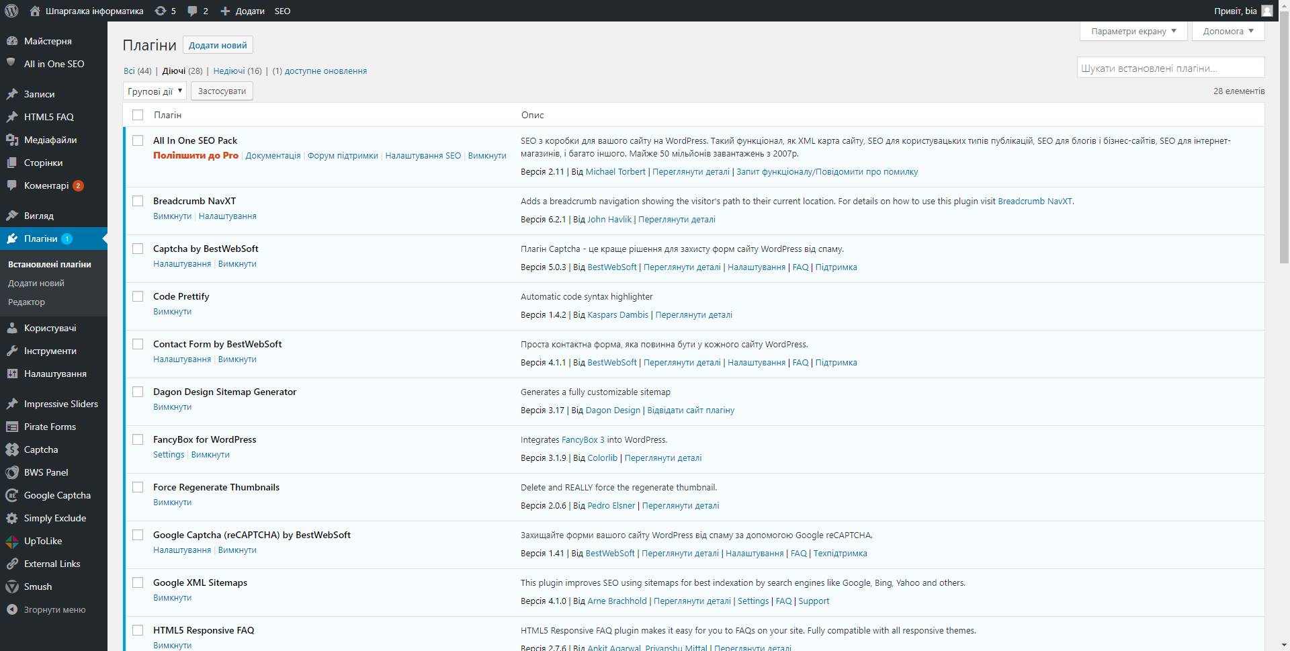Expand the Параметри екрану panel
Screen dimensions: 1290x651
tap(1133, 31)
